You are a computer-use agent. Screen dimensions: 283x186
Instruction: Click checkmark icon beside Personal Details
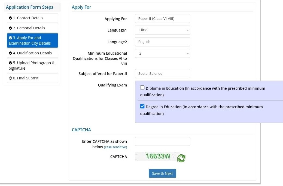(x=10, y=28)
